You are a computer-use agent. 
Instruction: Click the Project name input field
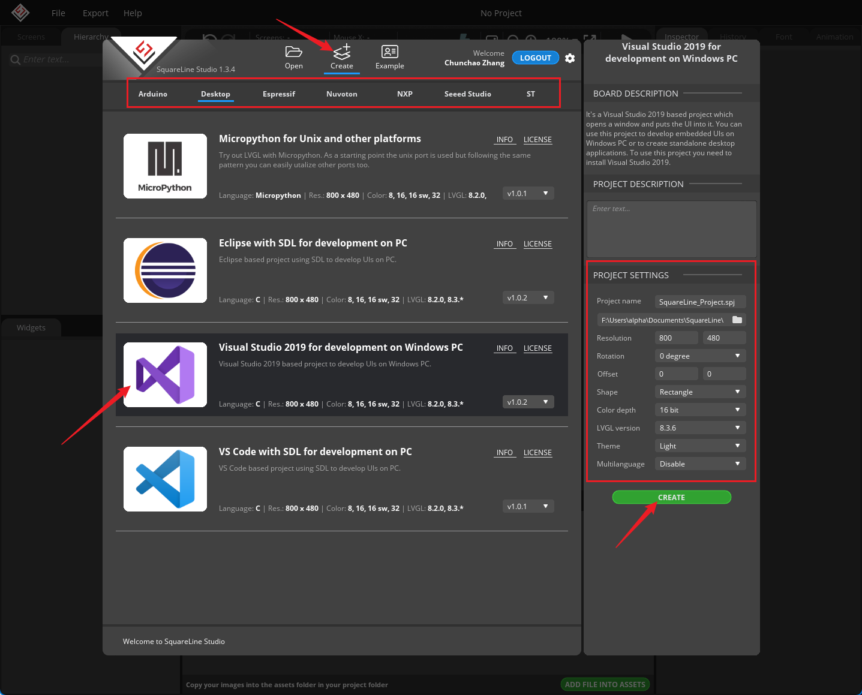[699, 302]
